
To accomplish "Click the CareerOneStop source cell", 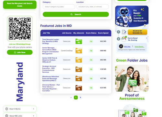I will click(67, 51).
